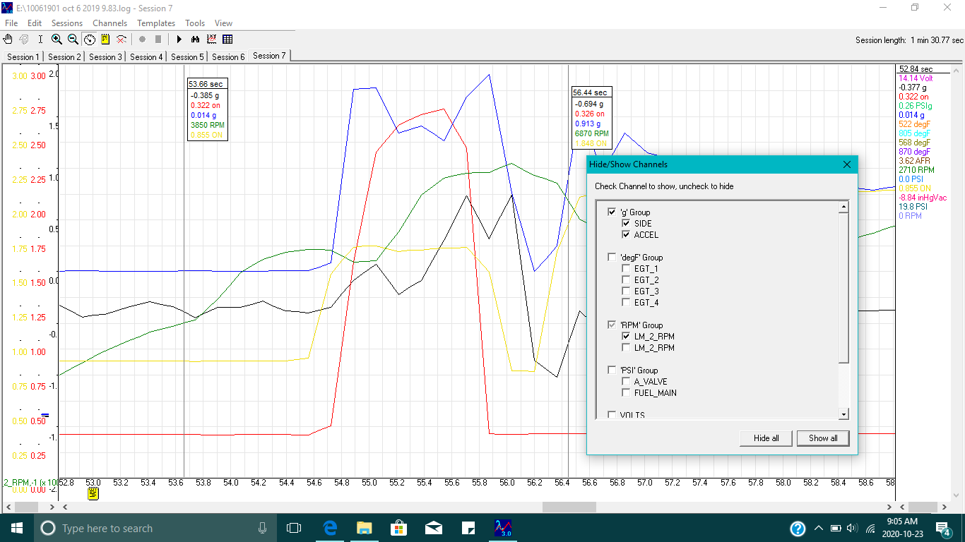Switch to Session 3 tab
The width and height of the screenshot is (965, 542).
(105, 56)
